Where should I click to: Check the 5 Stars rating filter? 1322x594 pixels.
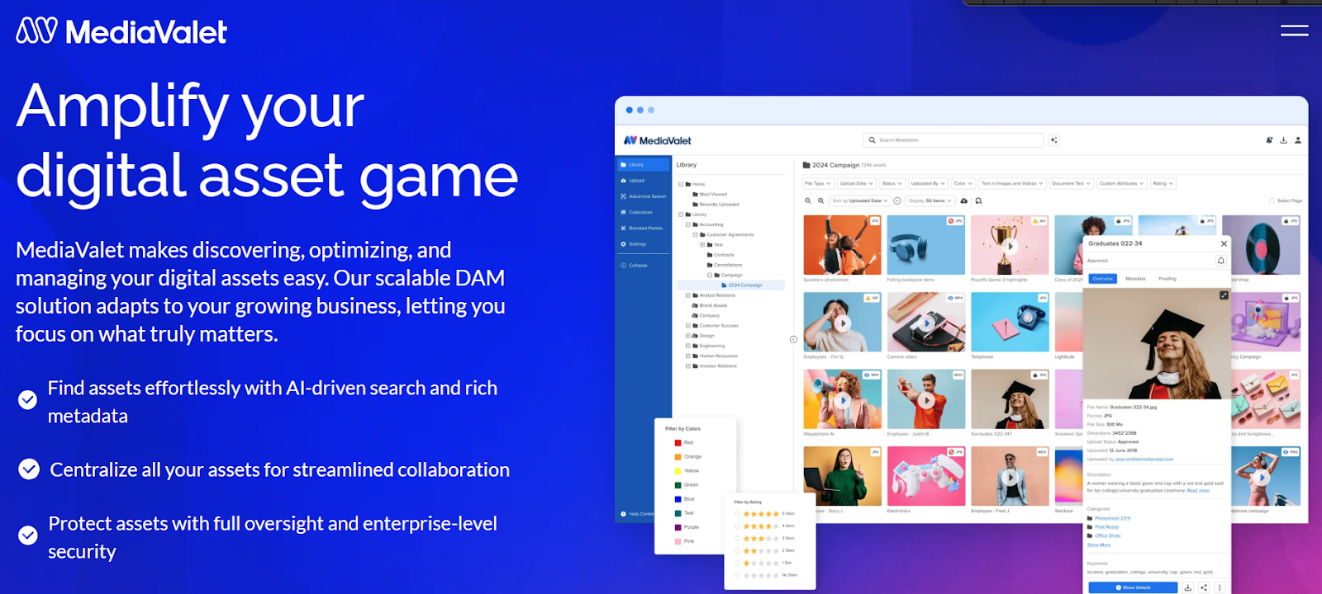coord(737,514)
